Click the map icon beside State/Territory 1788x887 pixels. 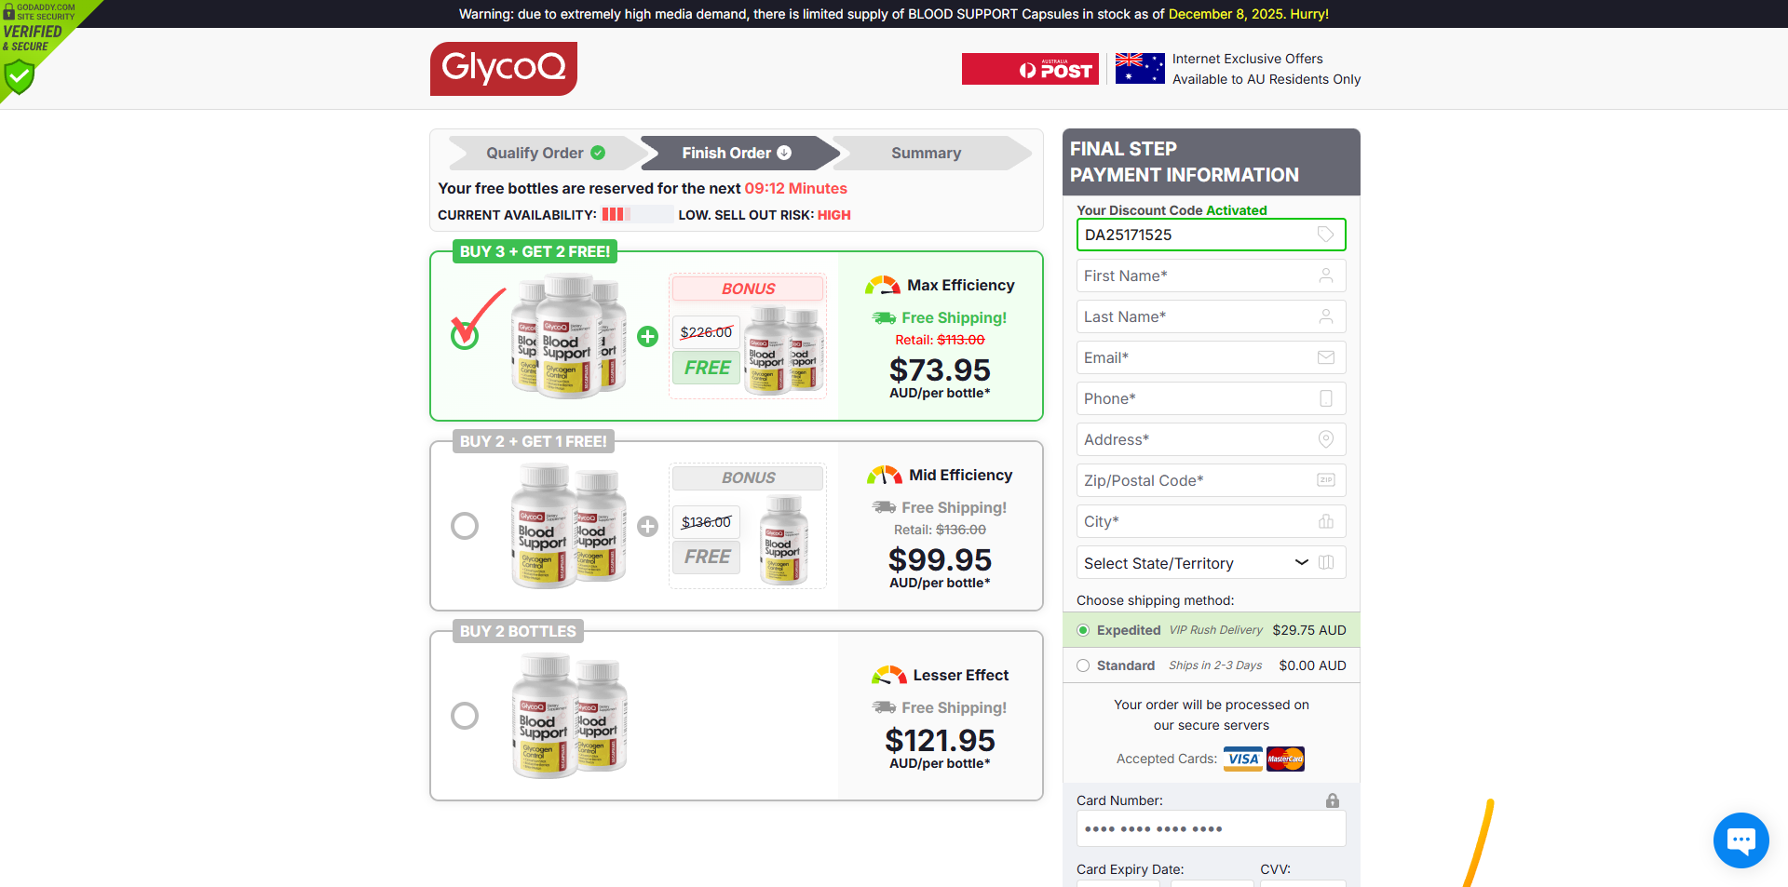[x=1326, y=562]
